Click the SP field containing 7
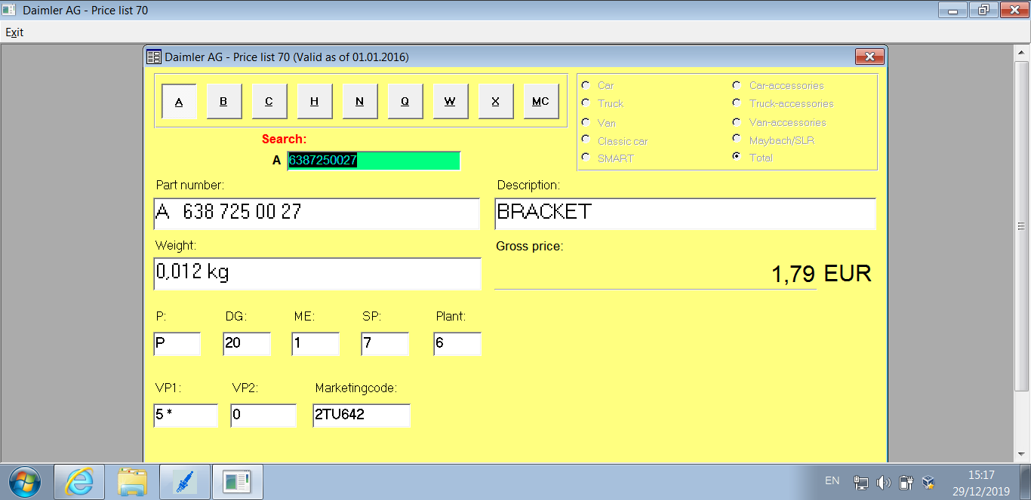1031x500 pixels. tap(385, 344)
